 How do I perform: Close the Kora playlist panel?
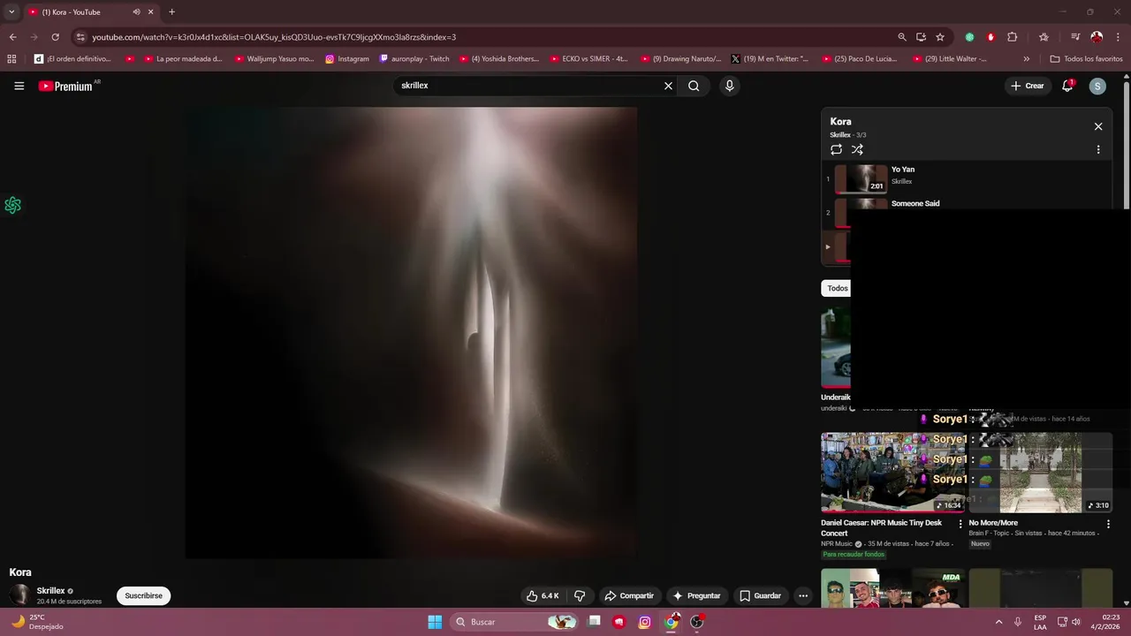(x=1098, y=126)
